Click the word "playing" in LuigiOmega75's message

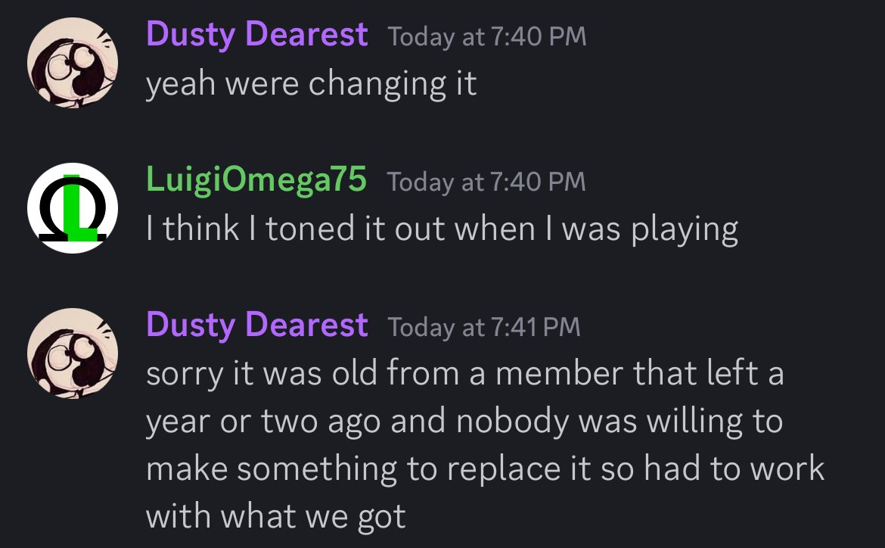point(685,229)
